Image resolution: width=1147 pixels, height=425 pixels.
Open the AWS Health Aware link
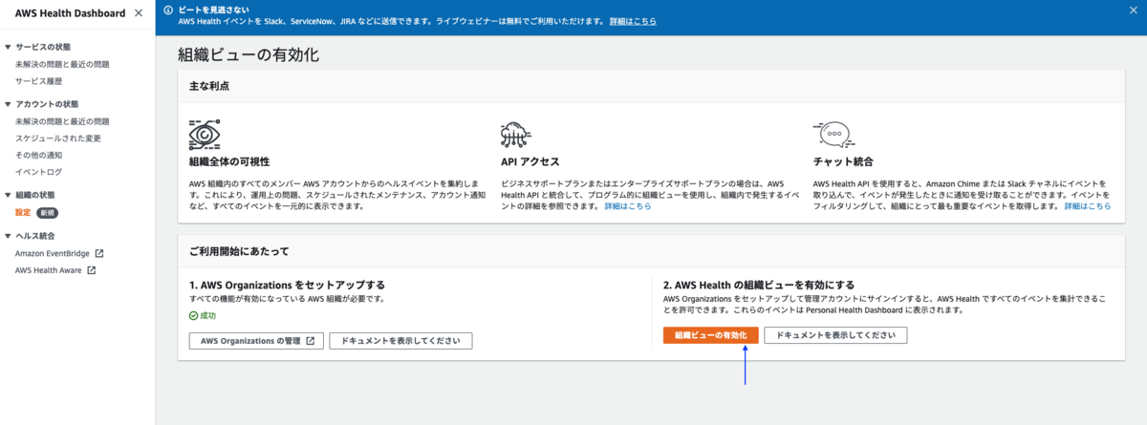pyautogui.click(x=50, y=270)
